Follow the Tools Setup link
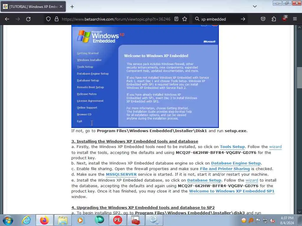This screenshot has height=226, width=302. (x=232, y=147)
